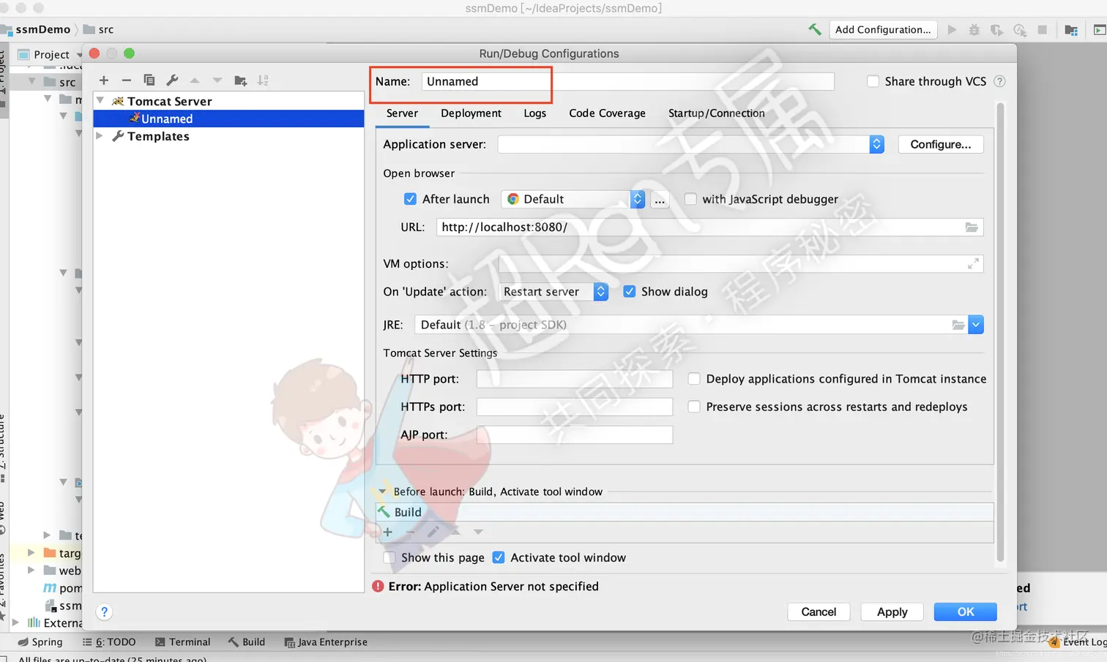Open the Application server dropdown
1107x662 pixels.
click(876, 144)
